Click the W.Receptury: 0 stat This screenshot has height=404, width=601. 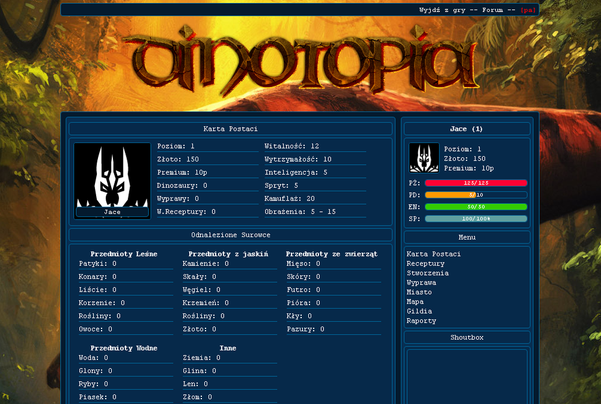[208, 211]
